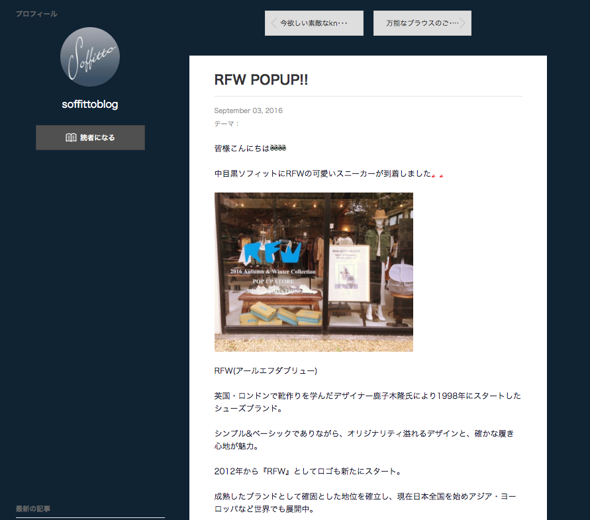Click the soffittoblog profile name

(90, 104)
